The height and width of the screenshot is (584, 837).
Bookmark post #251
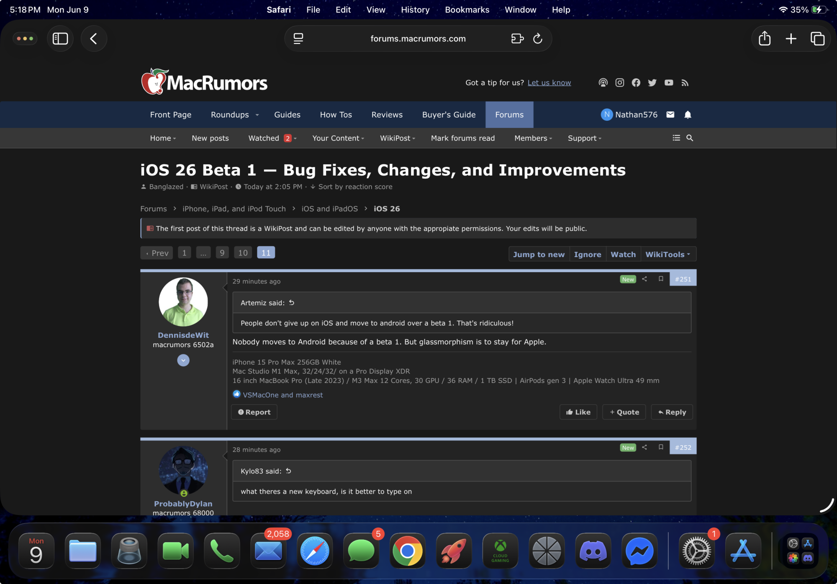[x=661, y=279]
